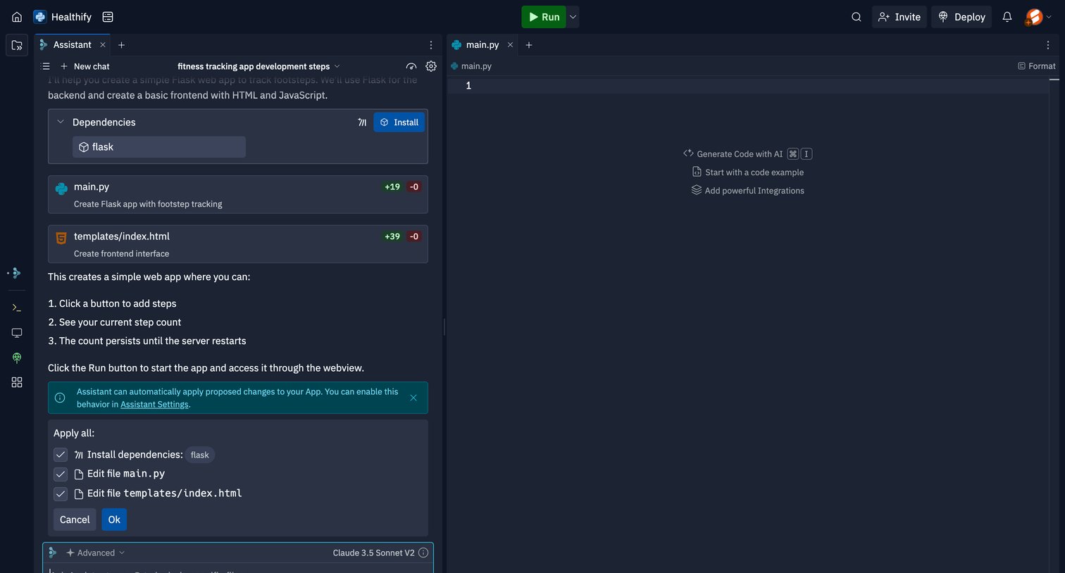Switch to the Assistant tab
The width and height of the screenshot is (1065, 573).
(72, 44)
